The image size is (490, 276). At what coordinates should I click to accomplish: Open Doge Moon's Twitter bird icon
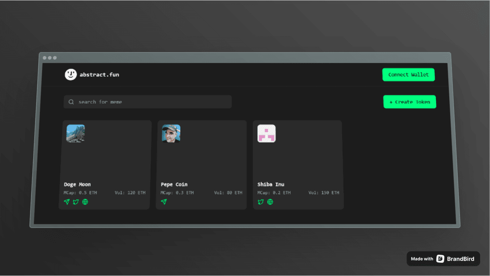point(76,202)
